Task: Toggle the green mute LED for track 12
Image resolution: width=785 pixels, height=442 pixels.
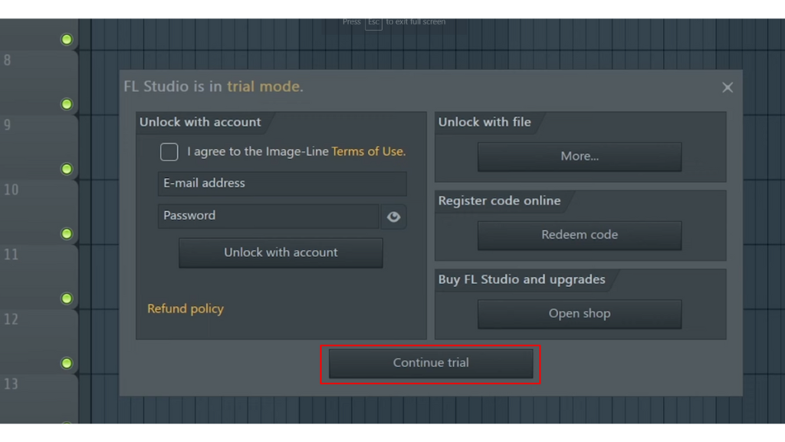Action: click(67, 363)
